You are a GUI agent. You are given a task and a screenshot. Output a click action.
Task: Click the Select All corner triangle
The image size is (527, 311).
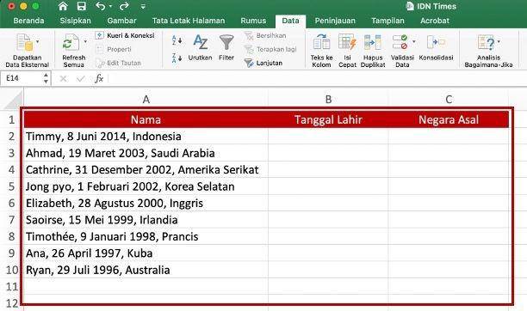(12, 99)
